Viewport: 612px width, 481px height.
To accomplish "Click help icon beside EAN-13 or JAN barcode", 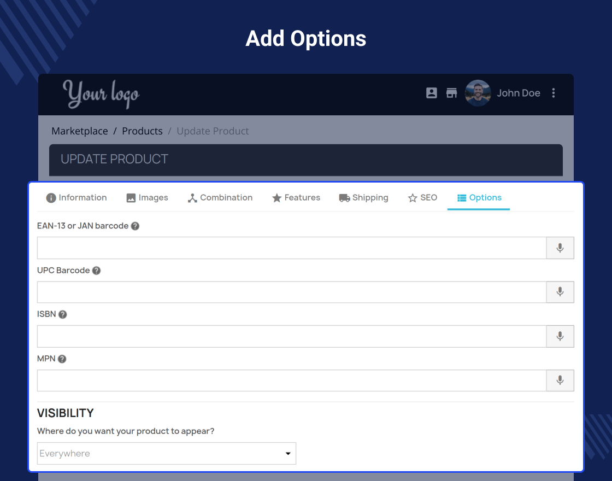I will click(x=135, y=226).
